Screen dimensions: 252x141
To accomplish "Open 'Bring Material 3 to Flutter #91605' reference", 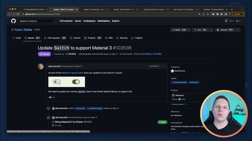I will pyautogui.click(x=74, y=122).
